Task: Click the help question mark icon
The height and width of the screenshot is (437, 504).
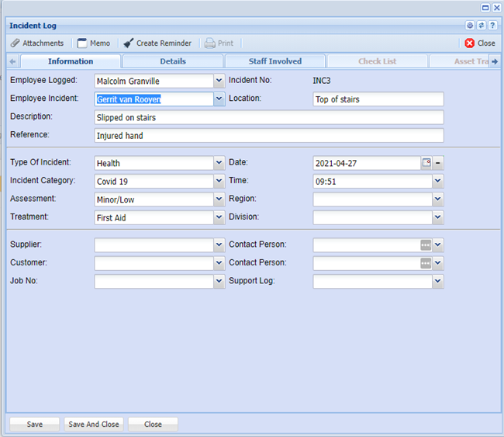Action: 492,26
